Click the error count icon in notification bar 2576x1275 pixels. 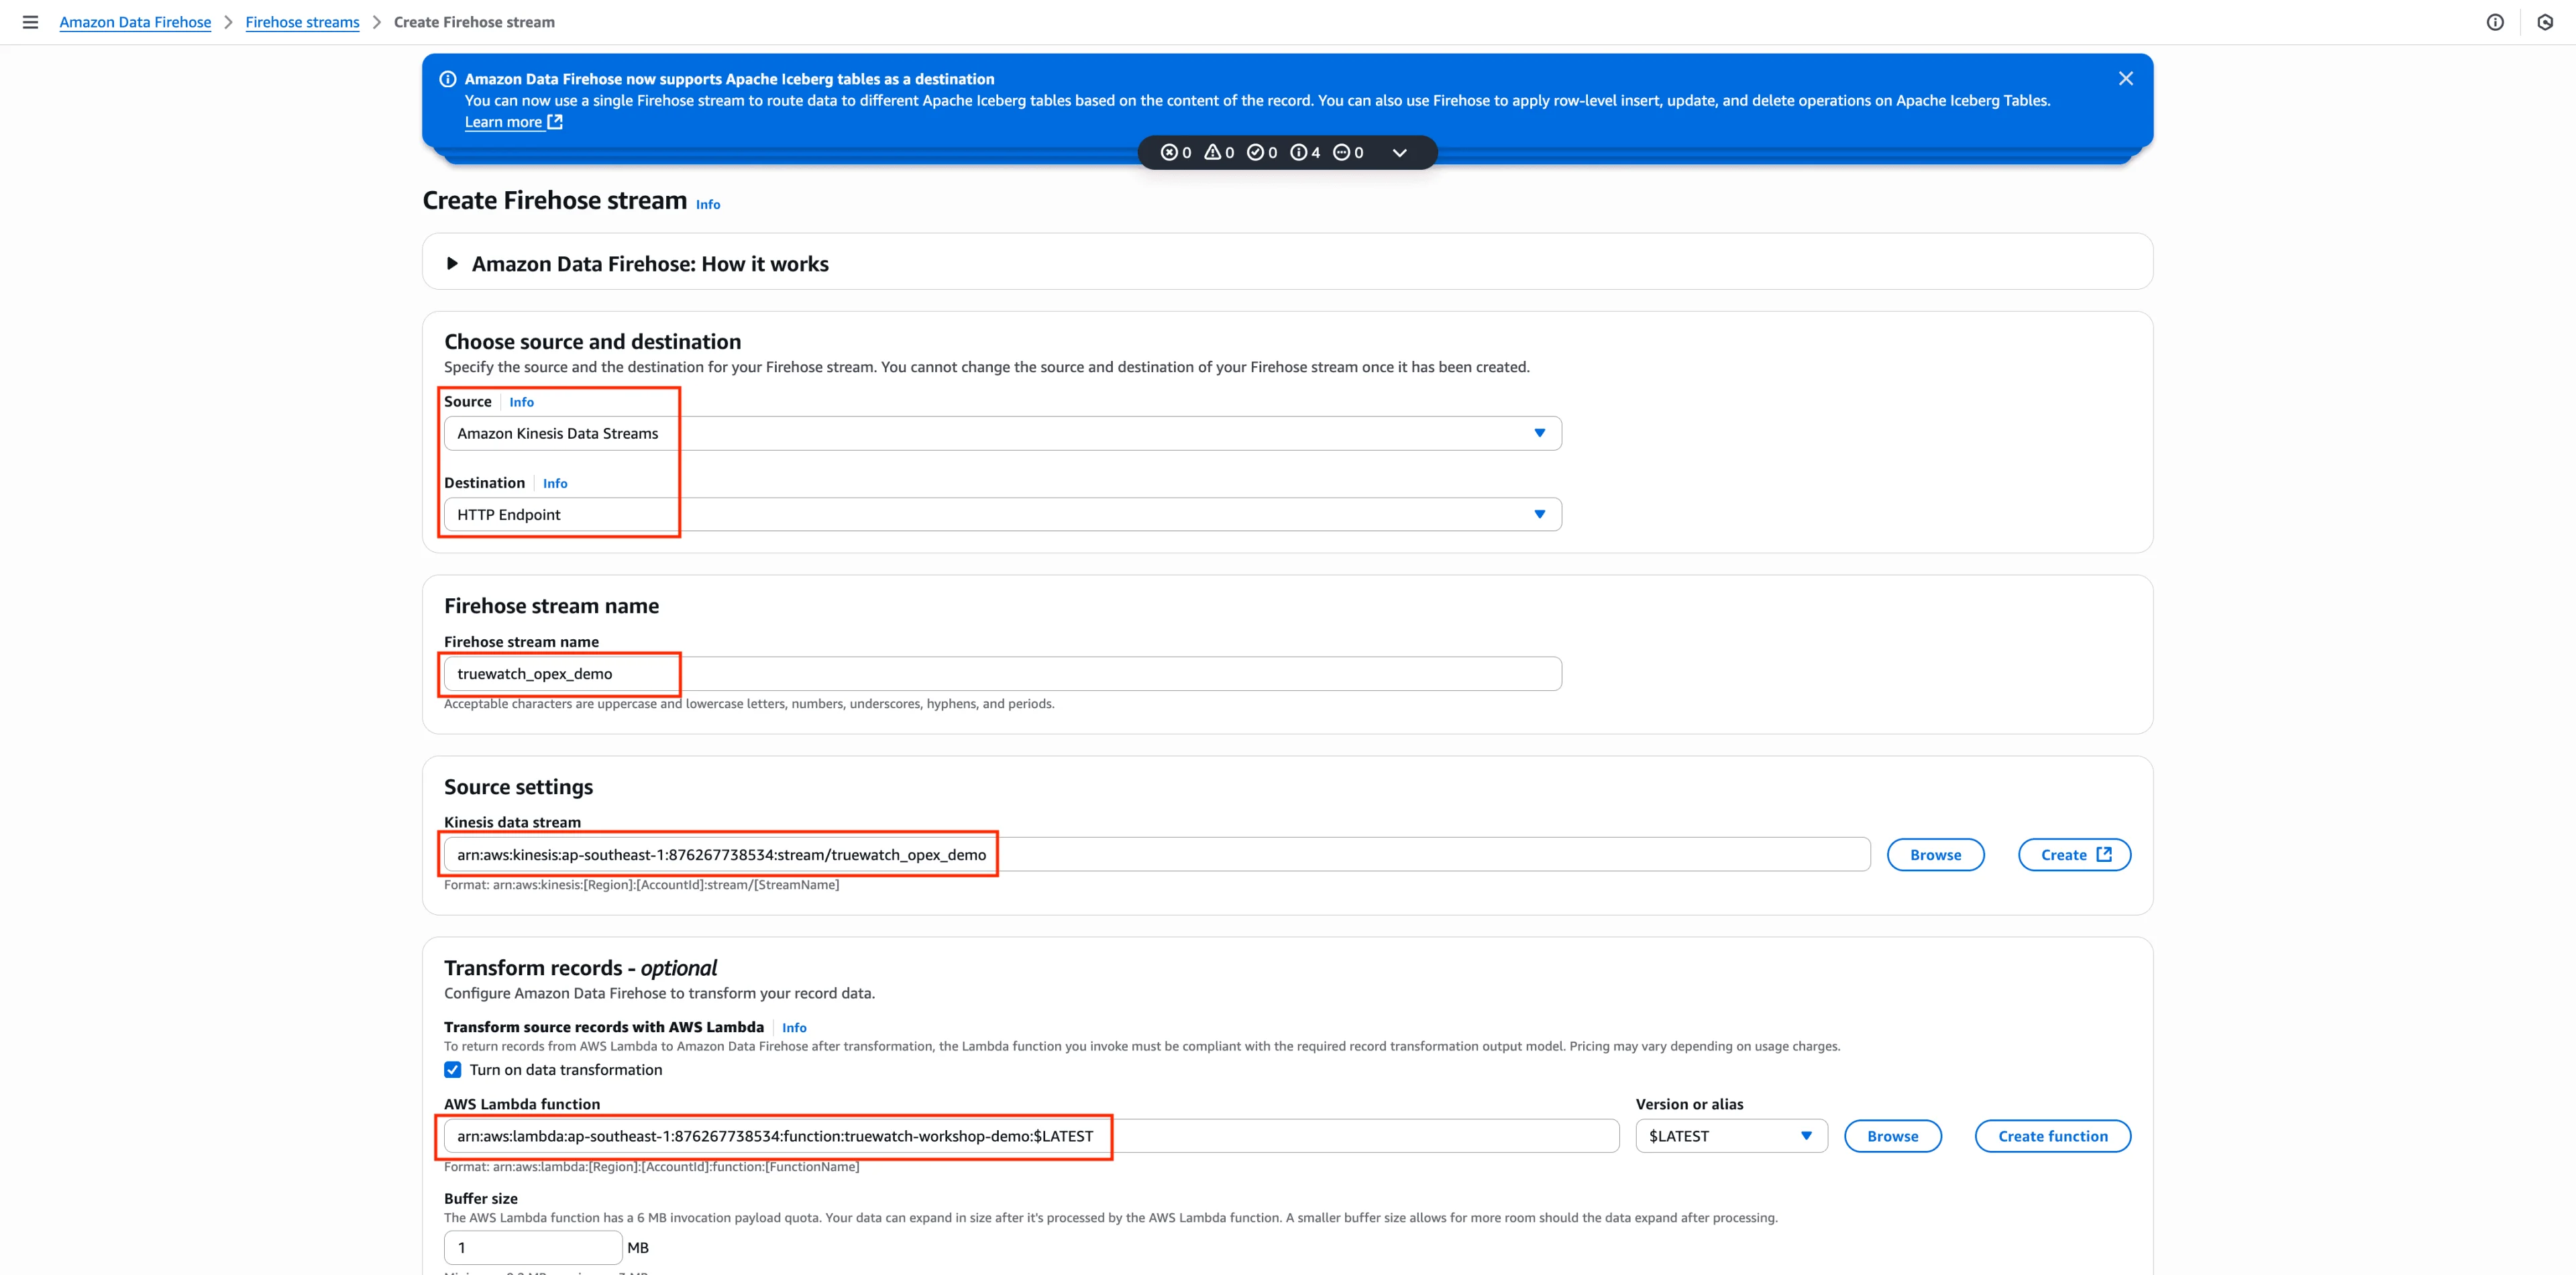[1169, 153]
